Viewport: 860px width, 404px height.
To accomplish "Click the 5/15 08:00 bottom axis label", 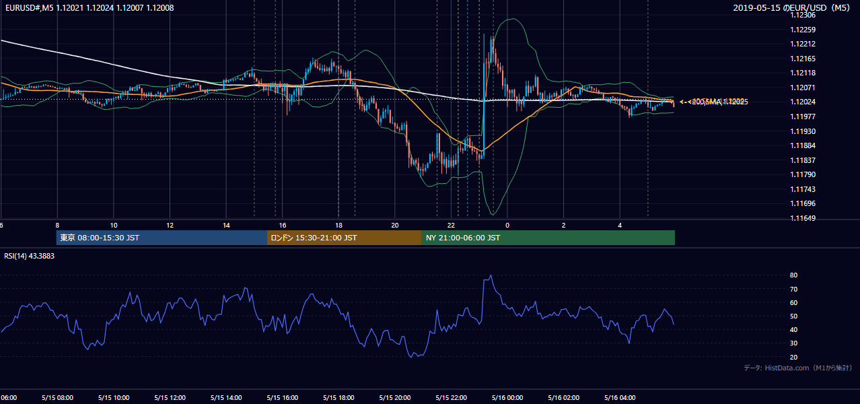I will [57, 398].
